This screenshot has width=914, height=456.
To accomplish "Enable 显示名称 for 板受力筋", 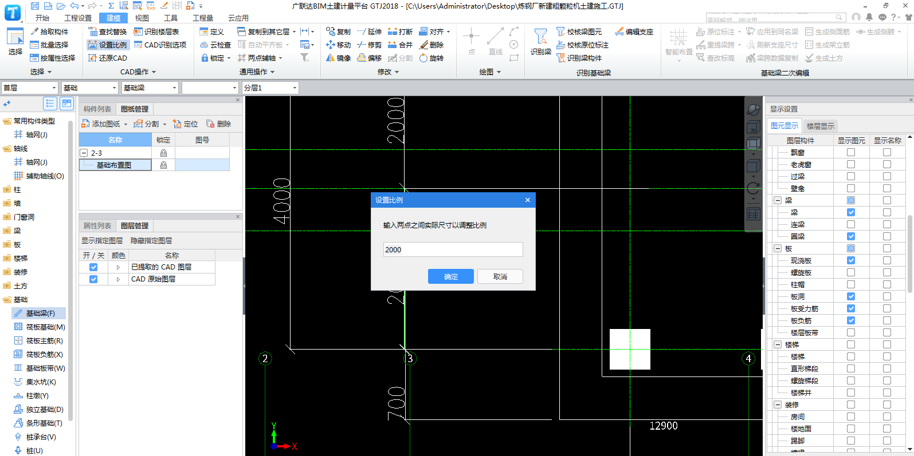I will click(x=887, y=308).
